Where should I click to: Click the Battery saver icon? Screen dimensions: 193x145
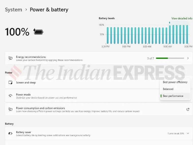click(10, 133)
